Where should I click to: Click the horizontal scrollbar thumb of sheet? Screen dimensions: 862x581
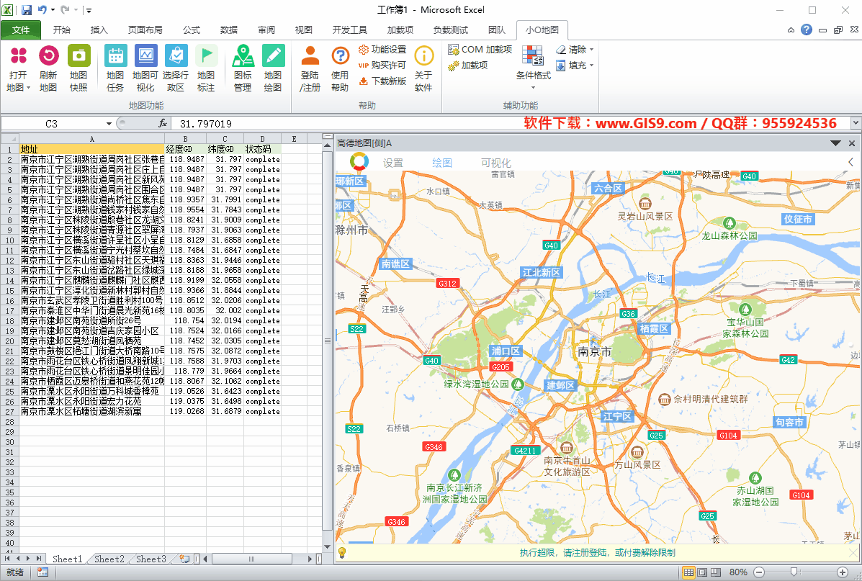[x=252, y=559]
